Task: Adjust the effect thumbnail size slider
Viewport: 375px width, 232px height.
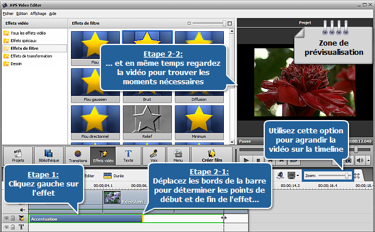Action: pos(224,23)
